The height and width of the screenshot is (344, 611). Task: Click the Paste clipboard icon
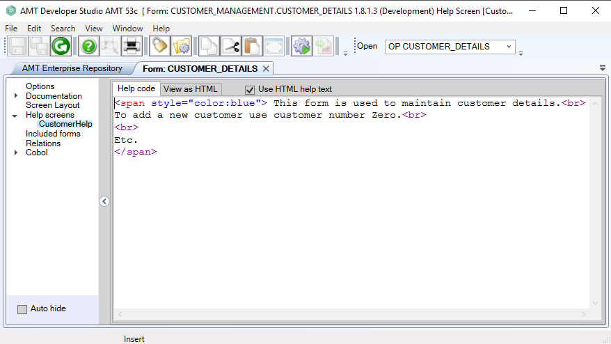[x=252, y=47]
